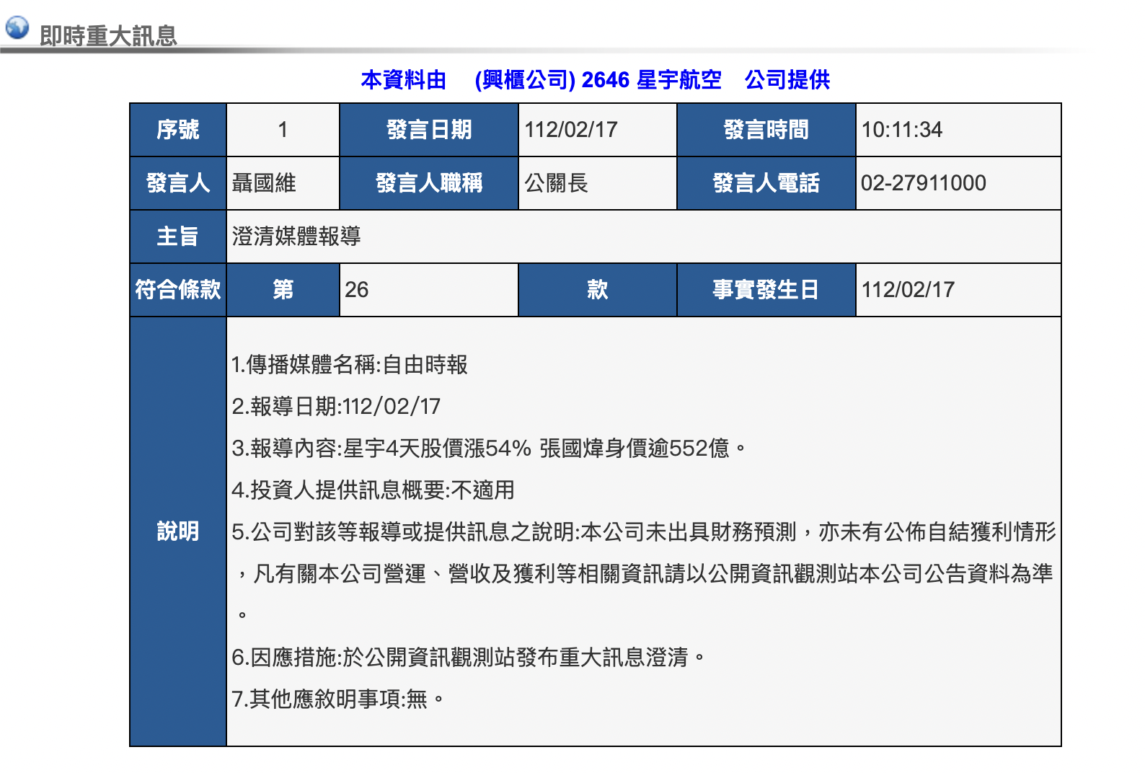
Task: Select the subject text 澄清媒體報導
Action: [x=296, y=237]
